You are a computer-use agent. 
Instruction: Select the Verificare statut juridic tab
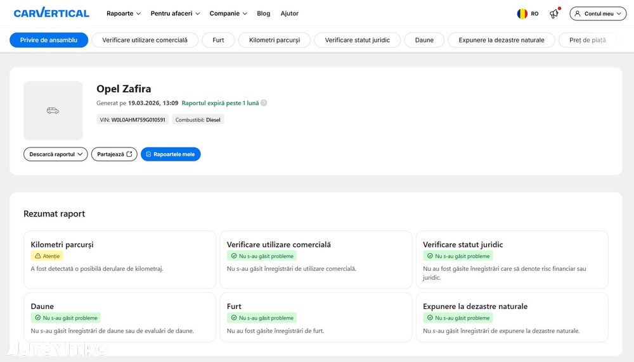[x=357, y=40]
